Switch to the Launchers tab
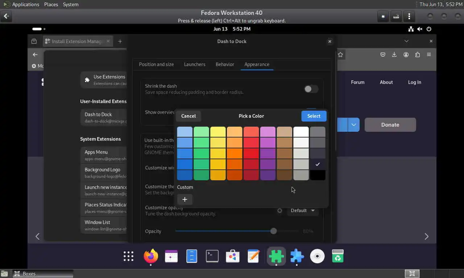Screen dimensions: 464x278 click(195, 64)
